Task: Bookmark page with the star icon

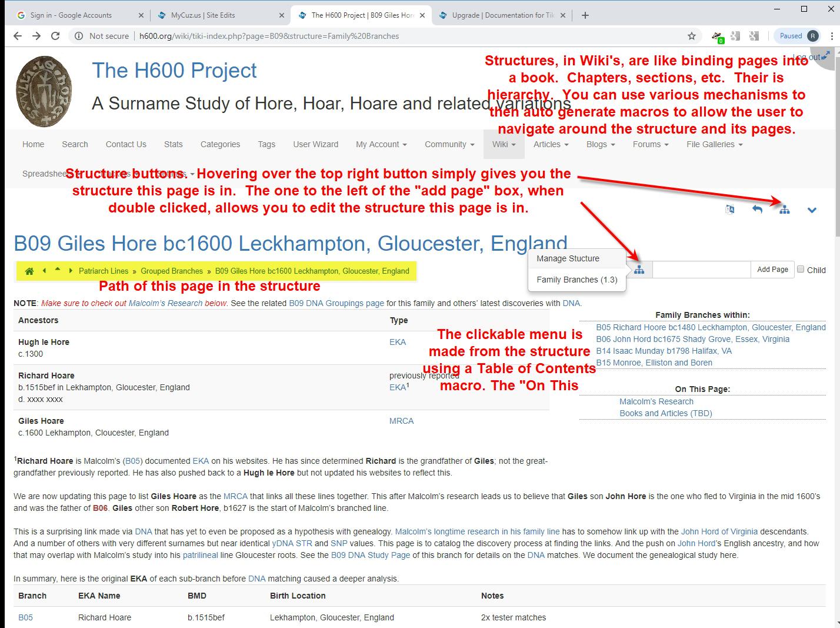Action: [x=692, y=36]
